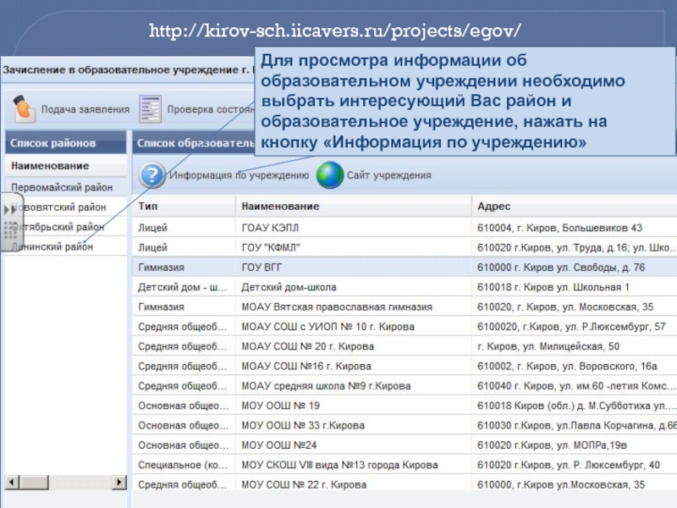Image resolution: width=677 pixels, height=508 pixels.
Task: Select МОУ ООШ № 19 row
Action: pos(405,406)
